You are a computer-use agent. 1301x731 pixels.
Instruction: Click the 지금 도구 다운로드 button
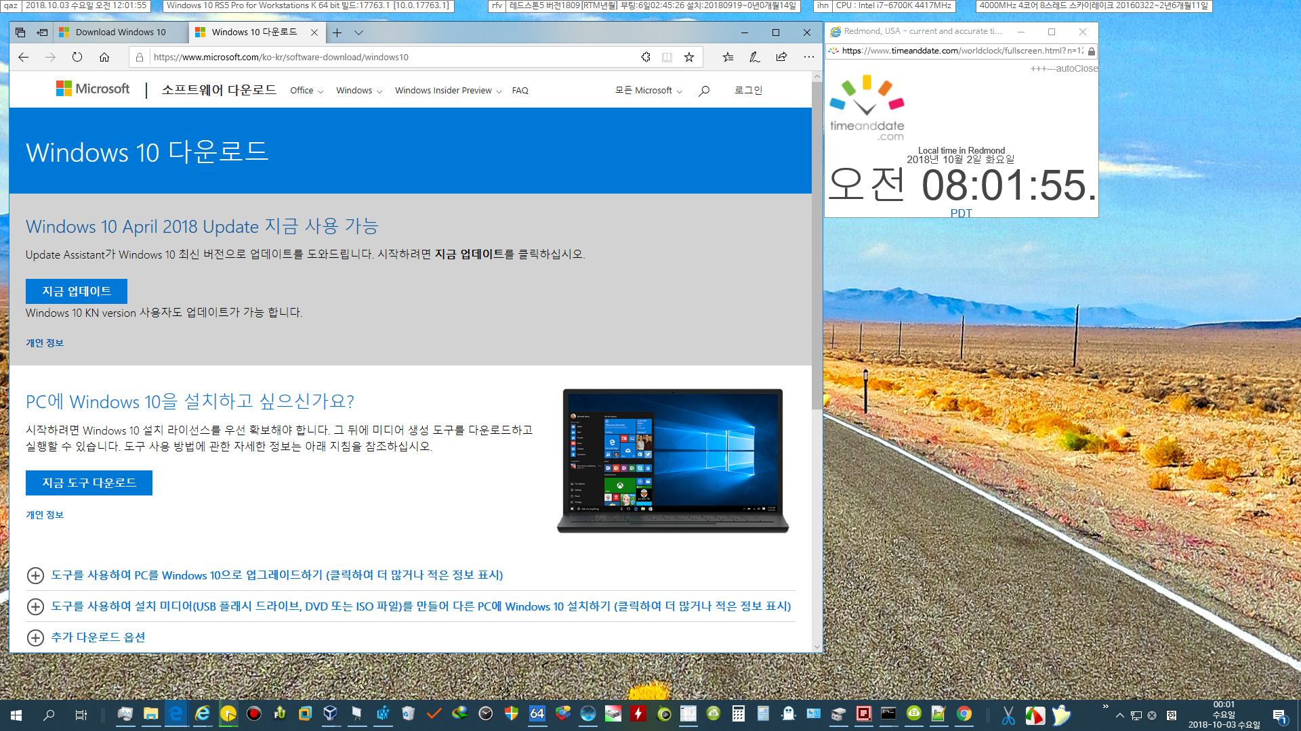[x=89, y=483]
